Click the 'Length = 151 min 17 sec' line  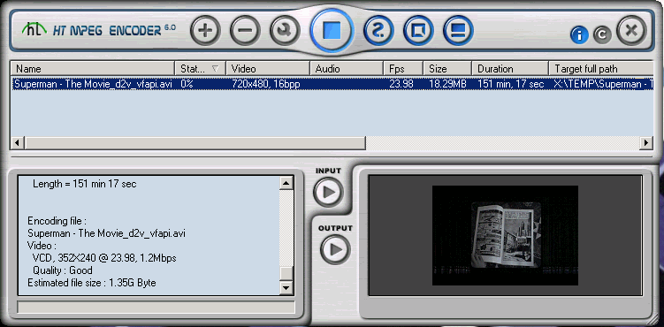point(85,184)
